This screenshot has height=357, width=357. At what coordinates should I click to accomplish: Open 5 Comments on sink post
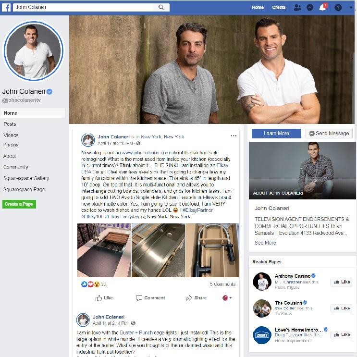pos(222,284)
